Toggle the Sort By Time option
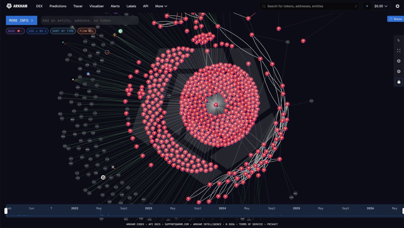 pyautogui.click(x=63, y=31)
